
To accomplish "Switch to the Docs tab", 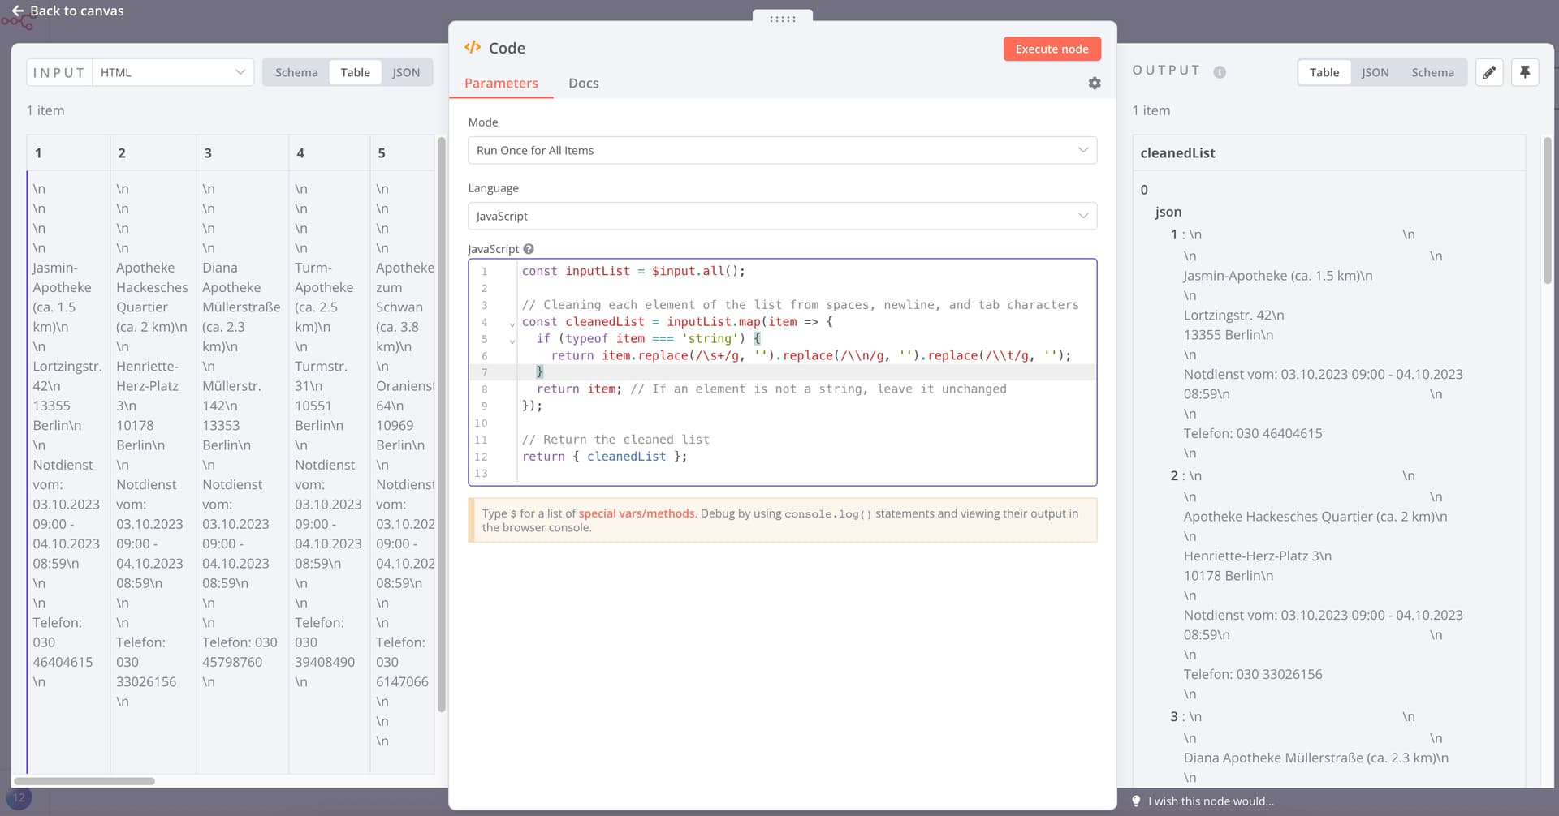I will click(x=583, y=83).
